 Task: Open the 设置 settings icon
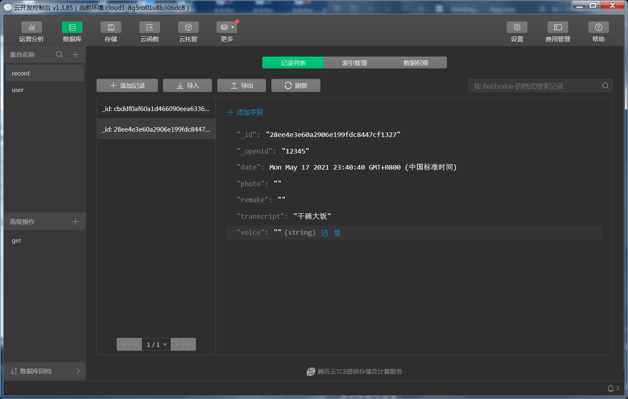pos(517,27)
